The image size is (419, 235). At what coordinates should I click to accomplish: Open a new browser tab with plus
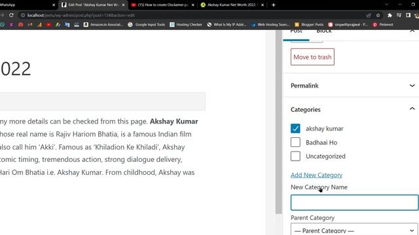274,5
